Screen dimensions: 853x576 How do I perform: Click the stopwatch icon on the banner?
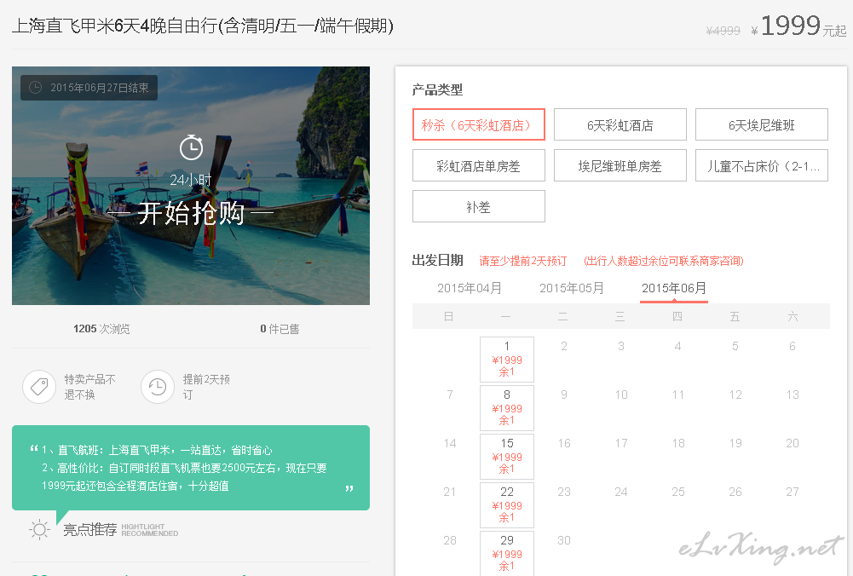point(191,147)
